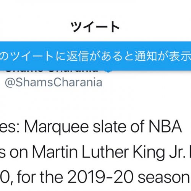Tap the words for the in the tweet

[40, 177]
